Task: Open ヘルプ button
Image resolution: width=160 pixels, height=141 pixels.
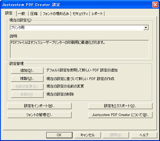Action: [x=144, y=135]
